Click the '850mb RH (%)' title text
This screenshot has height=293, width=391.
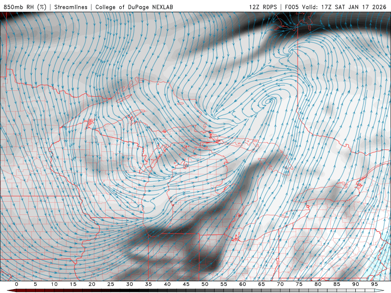click(x=25, y=7)
